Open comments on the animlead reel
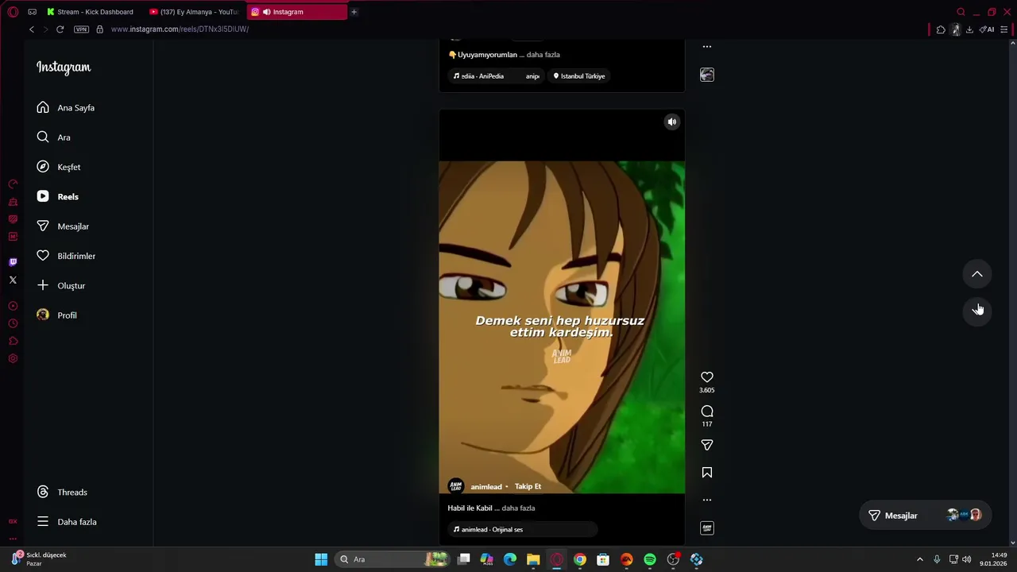The width and height of the screenshot is (1017, 572). point(707,412)
